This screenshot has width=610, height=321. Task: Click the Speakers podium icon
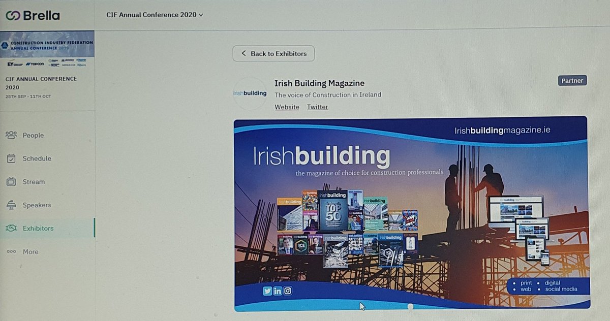(11, 205)
